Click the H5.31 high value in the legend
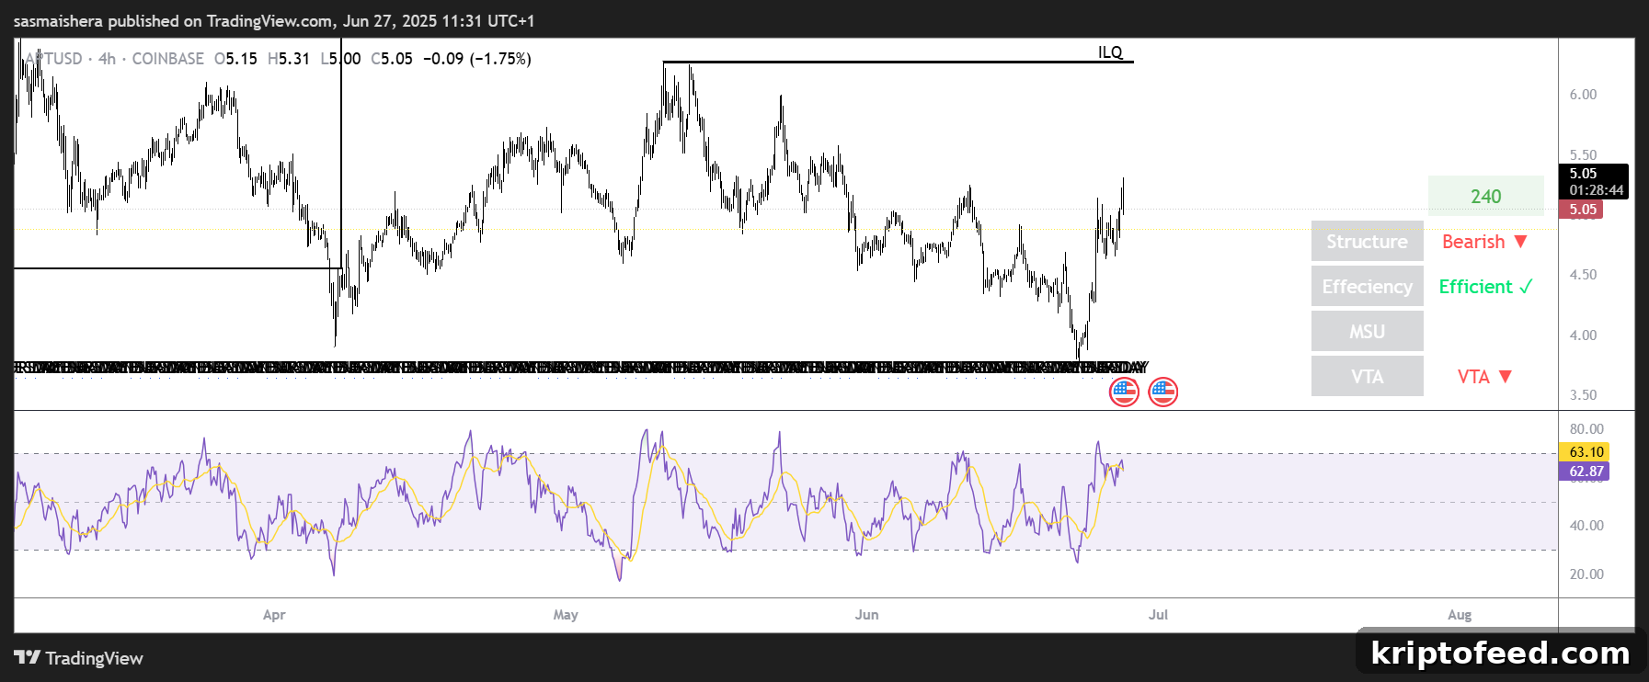This screenshot has width=1649, height=682. coord(289,59)
